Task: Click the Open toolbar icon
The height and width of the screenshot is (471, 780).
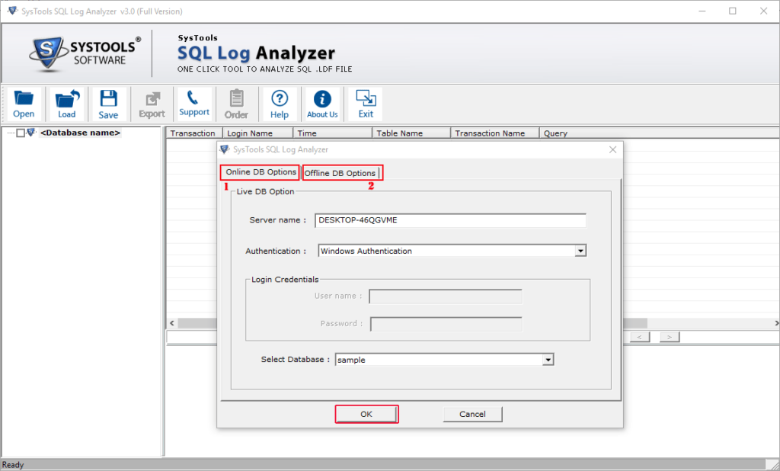Action: click(24, 104)
